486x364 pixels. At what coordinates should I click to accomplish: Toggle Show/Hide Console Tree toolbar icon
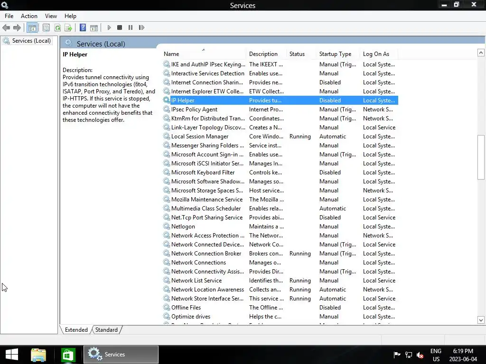tap(32, 27)
